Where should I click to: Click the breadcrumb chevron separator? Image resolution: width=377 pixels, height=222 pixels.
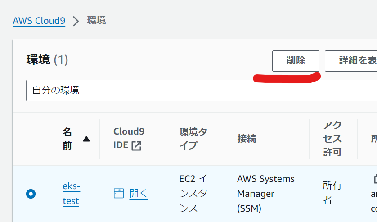76,21
